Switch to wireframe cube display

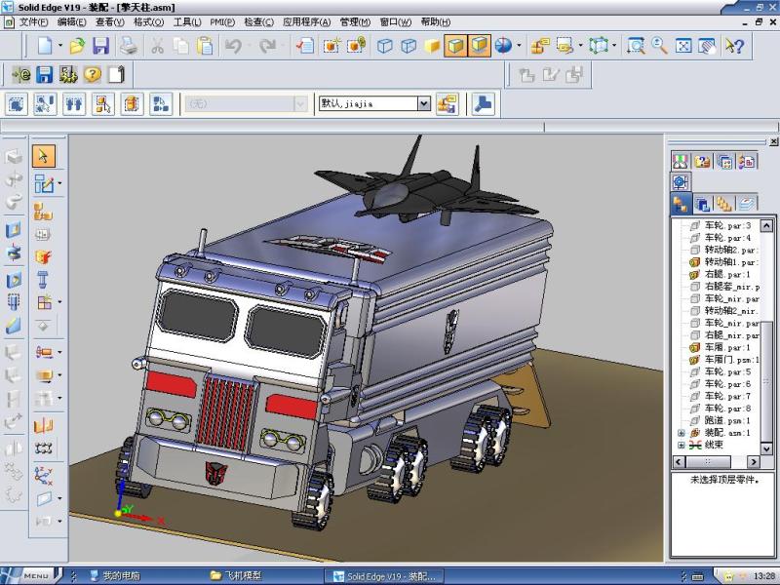(x=384, y=46)
